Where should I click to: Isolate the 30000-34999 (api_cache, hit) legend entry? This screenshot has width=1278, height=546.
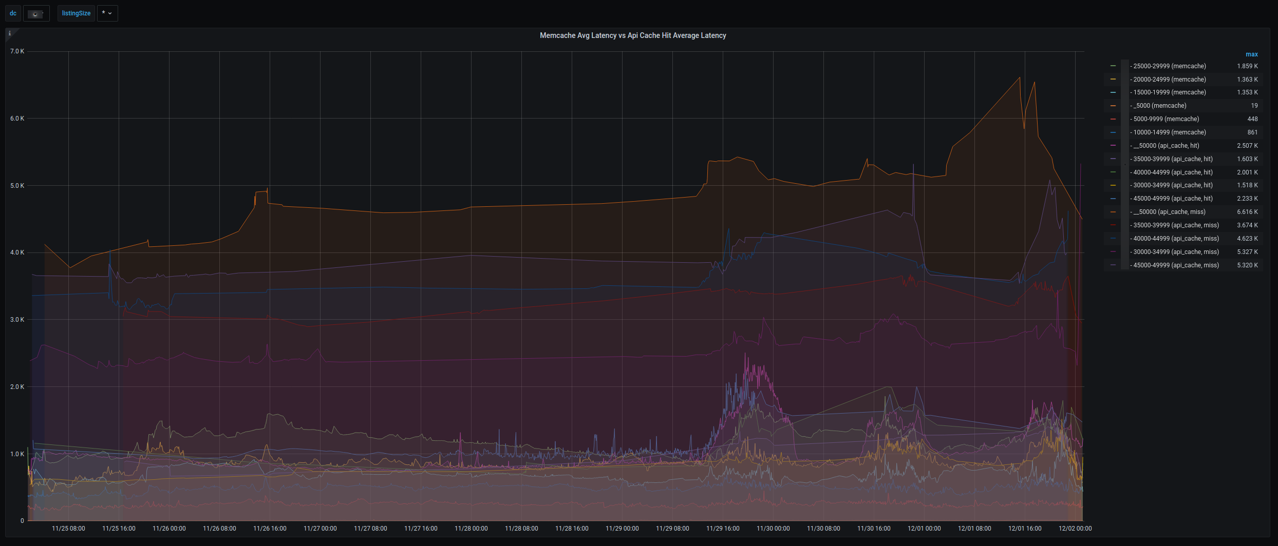1173,185
